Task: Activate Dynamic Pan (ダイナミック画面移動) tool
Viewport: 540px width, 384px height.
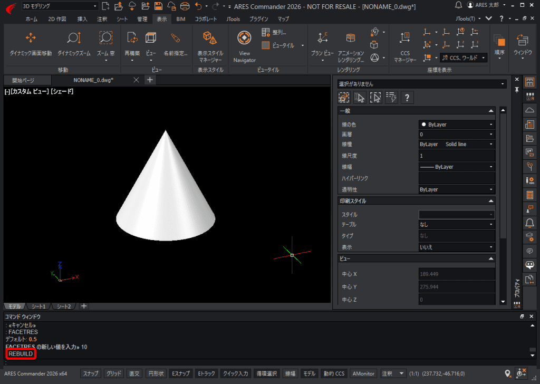Action: click(31, 44)
